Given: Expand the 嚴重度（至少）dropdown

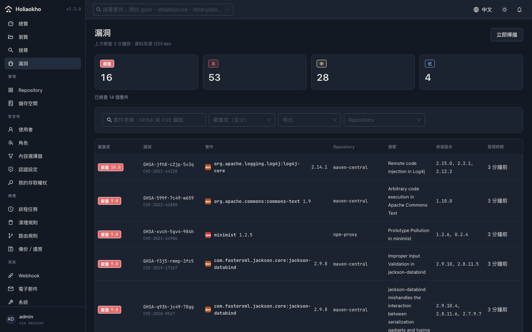Looking at the screenshot, I should (x=242, y=120).
